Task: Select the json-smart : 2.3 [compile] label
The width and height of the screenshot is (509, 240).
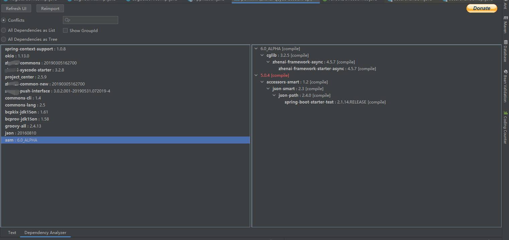Action: [298, 89]
